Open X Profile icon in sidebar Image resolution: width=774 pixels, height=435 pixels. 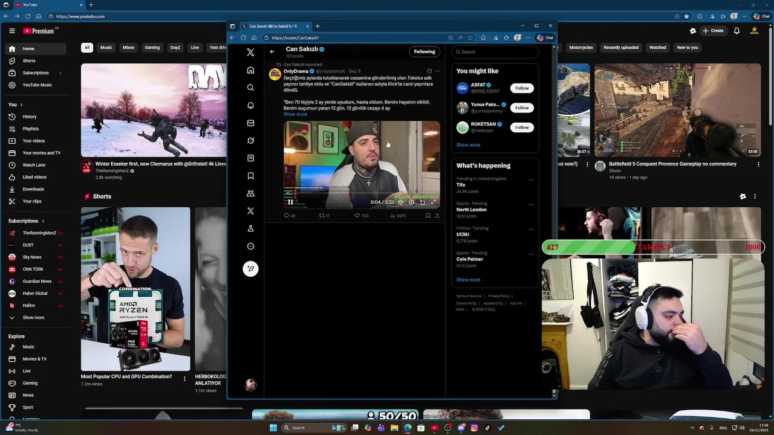click(250, 228)
